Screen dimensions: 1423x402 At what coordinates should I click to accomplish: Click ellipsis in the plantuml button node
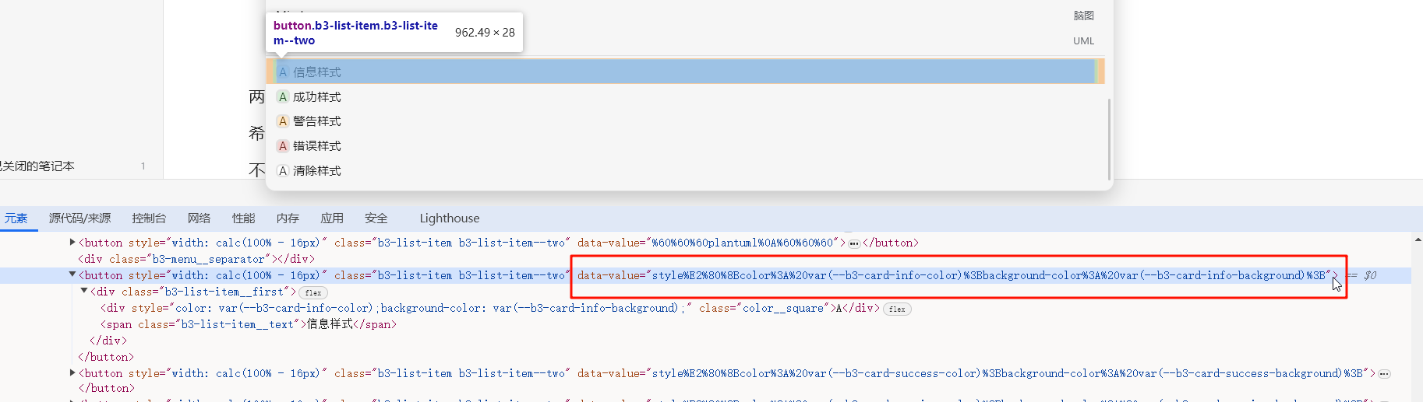pyautogui.click(x=854, y=243)
